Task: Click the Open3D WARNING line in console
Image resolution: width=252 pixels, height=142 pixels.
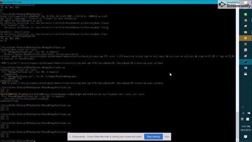Action: pos(72,94)
